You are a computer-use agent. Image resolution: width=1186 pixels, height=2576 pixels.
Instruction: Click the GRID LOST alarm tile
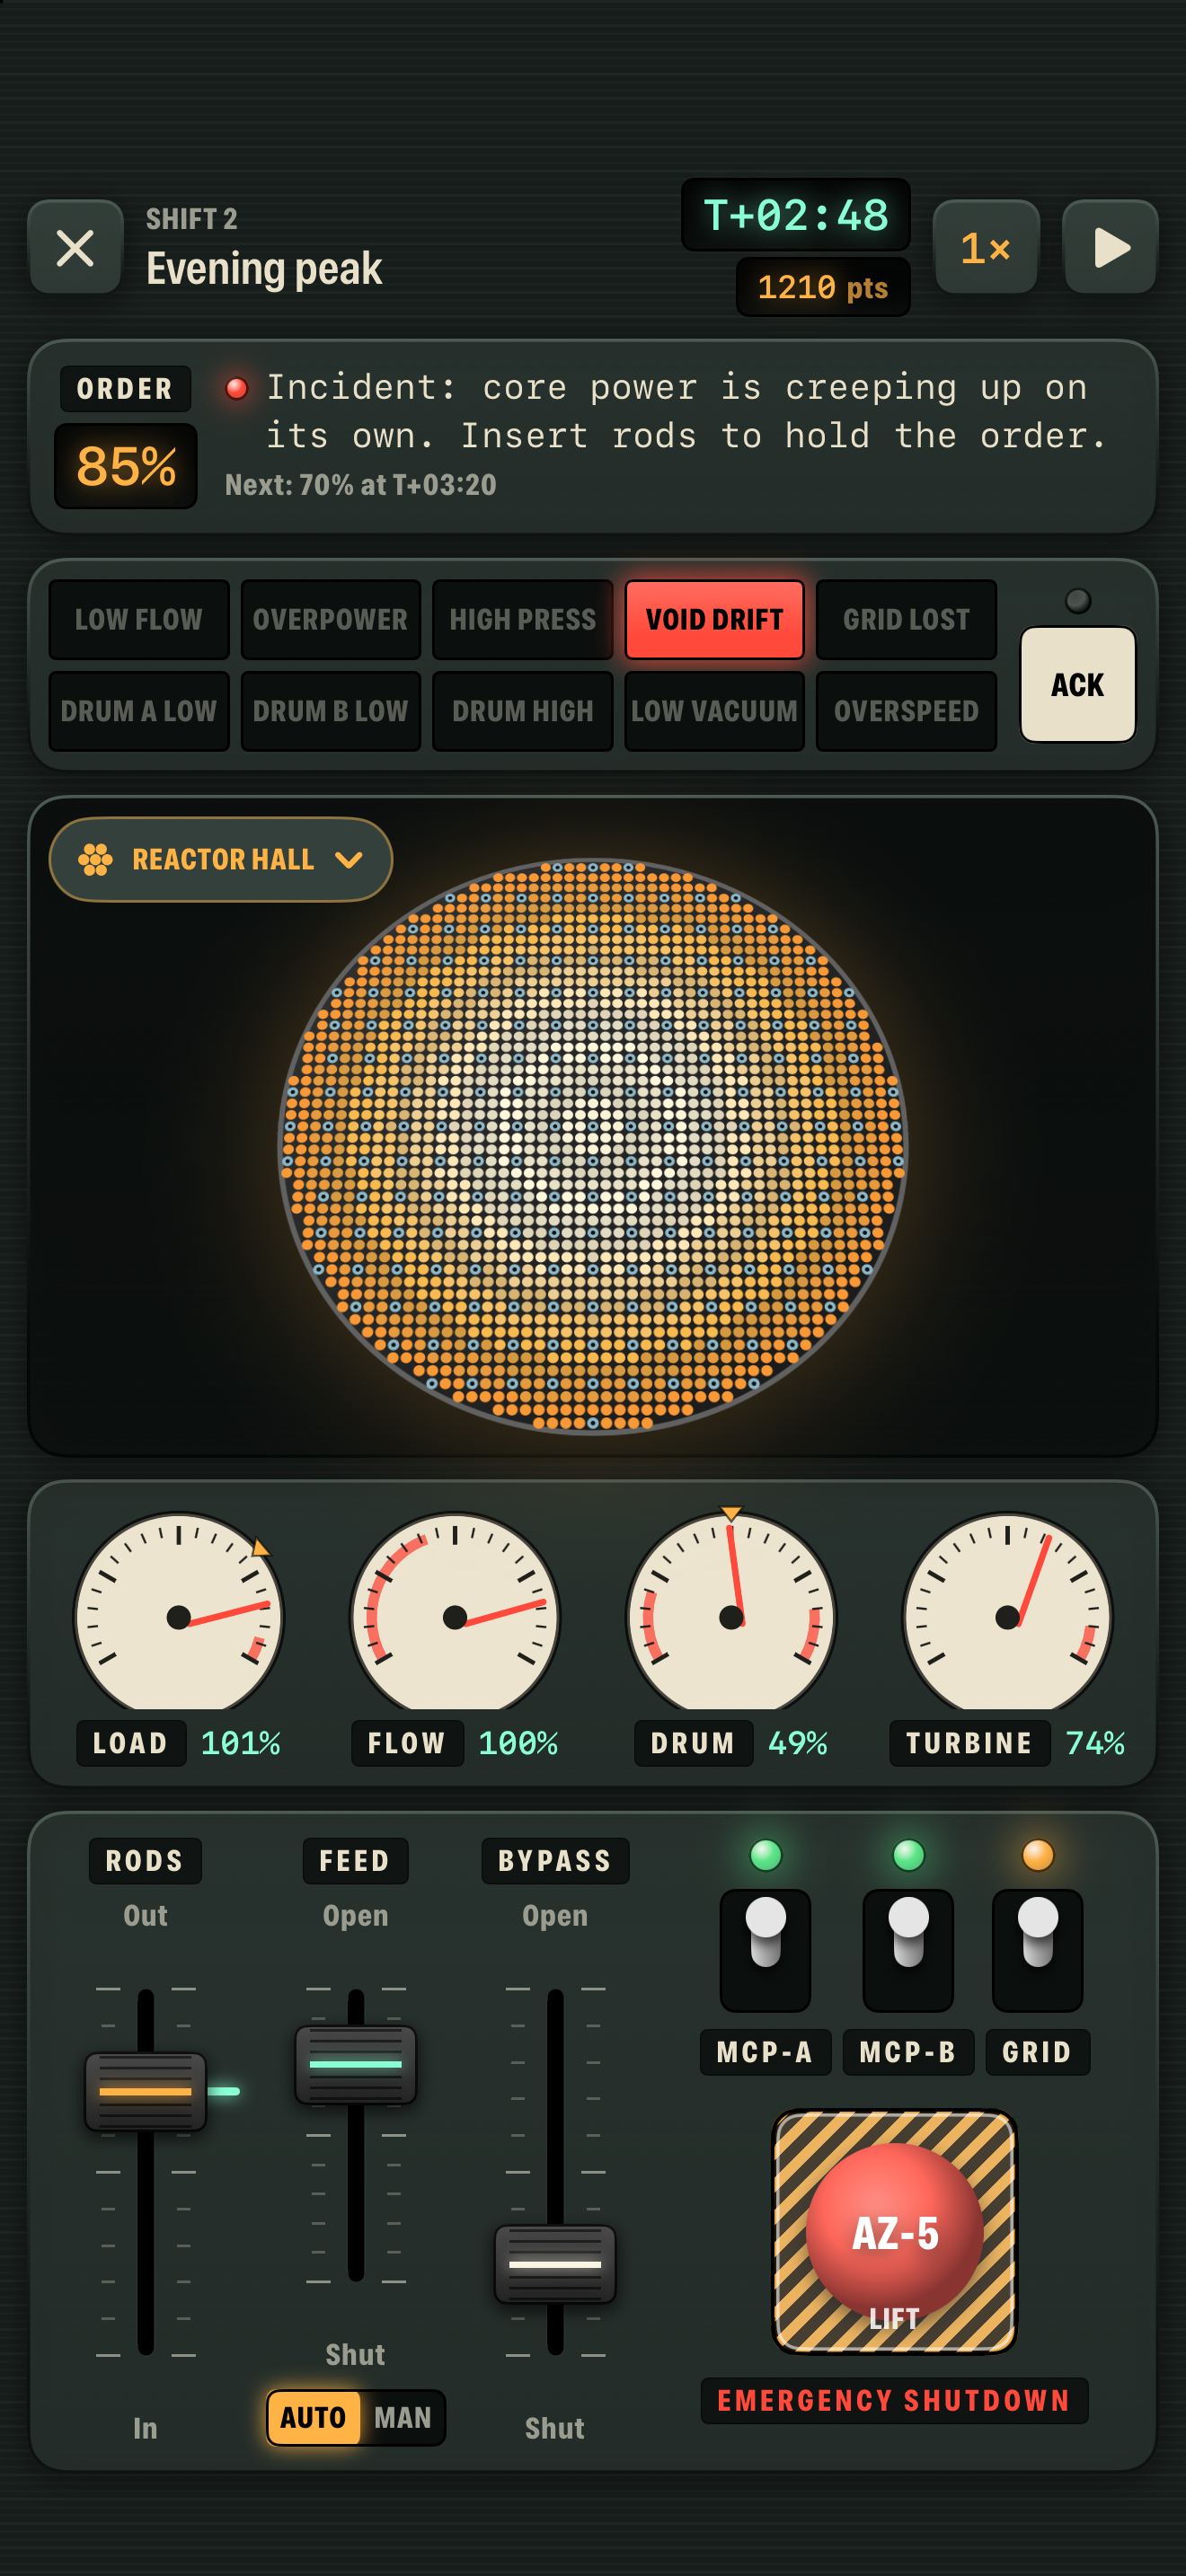point(906,620)
